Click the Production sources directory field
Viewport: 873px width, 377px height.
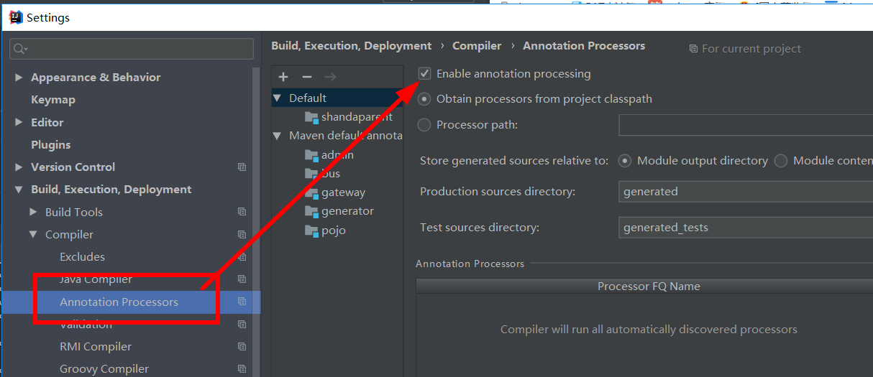click(x=745, y=192)
